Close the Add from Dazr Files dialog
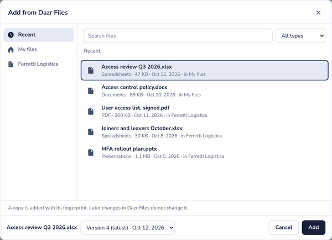The image size is (332, 240). pos(318,13)
